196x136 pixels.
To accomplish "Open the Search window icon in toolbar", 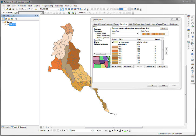I will pos(72,9).
